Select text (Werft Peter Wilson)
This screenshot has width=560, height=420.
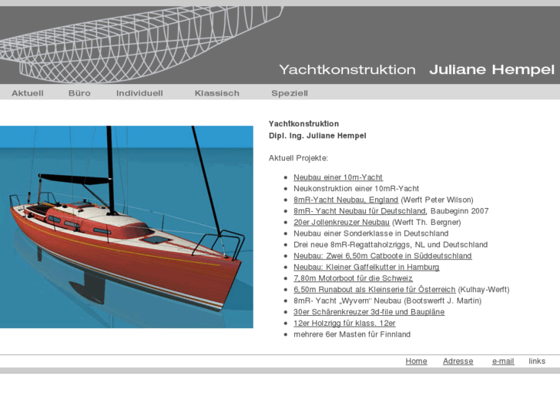tap(438, 200)
